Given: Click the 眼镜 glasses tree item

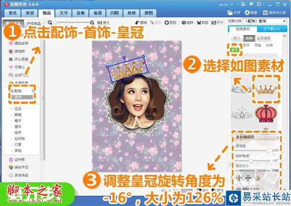Looking at the screenshot, I should click(18, 115).
